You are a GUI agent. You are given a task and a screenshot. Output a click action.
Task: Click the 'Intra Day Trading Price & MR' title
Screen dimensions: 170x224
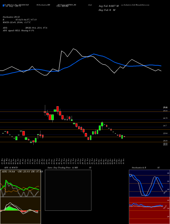click(63, 168)
